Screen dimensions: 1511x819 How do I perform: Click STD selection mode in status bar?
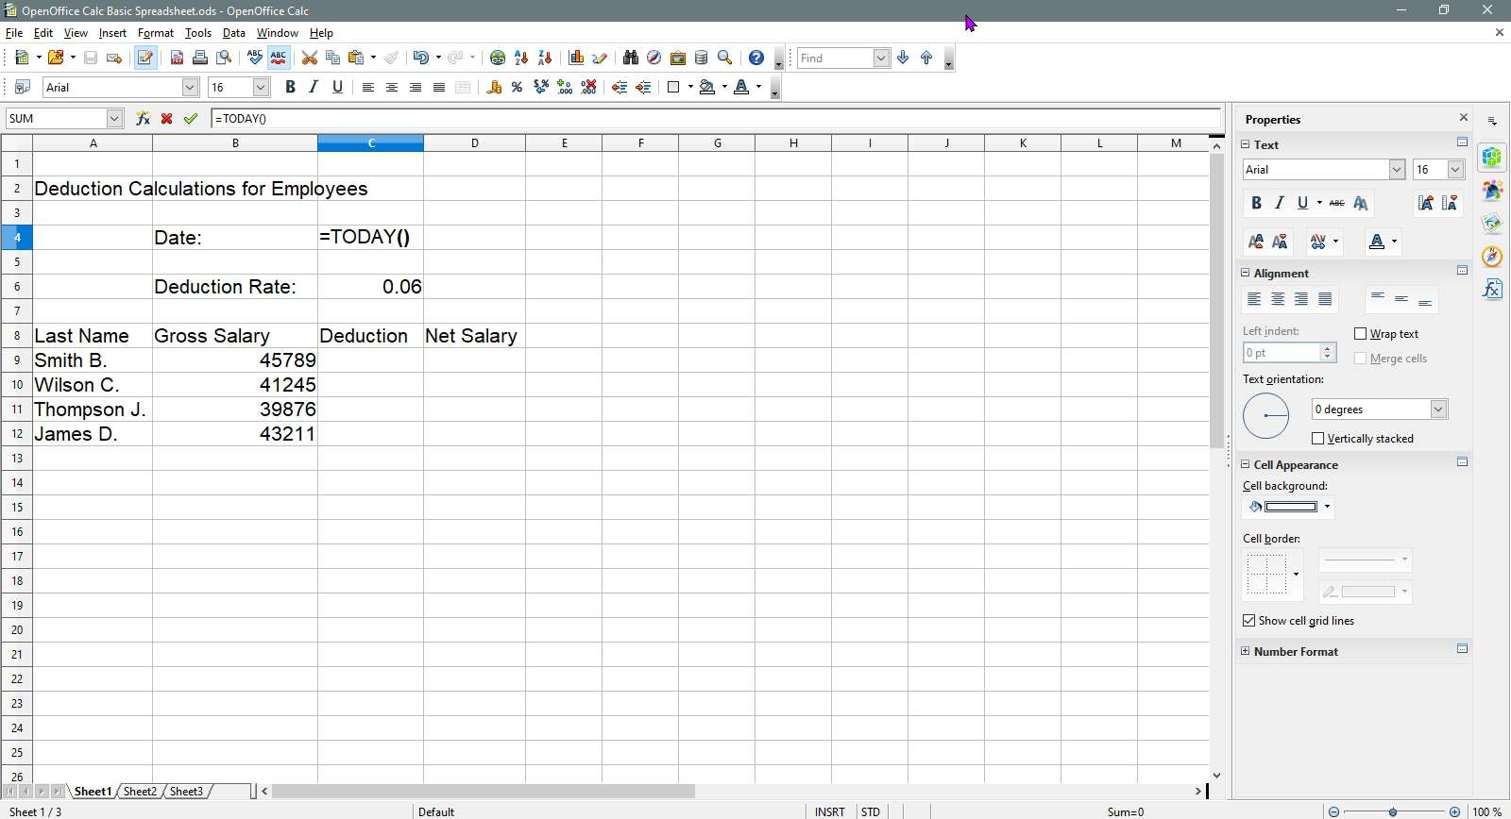click(871, 811)
